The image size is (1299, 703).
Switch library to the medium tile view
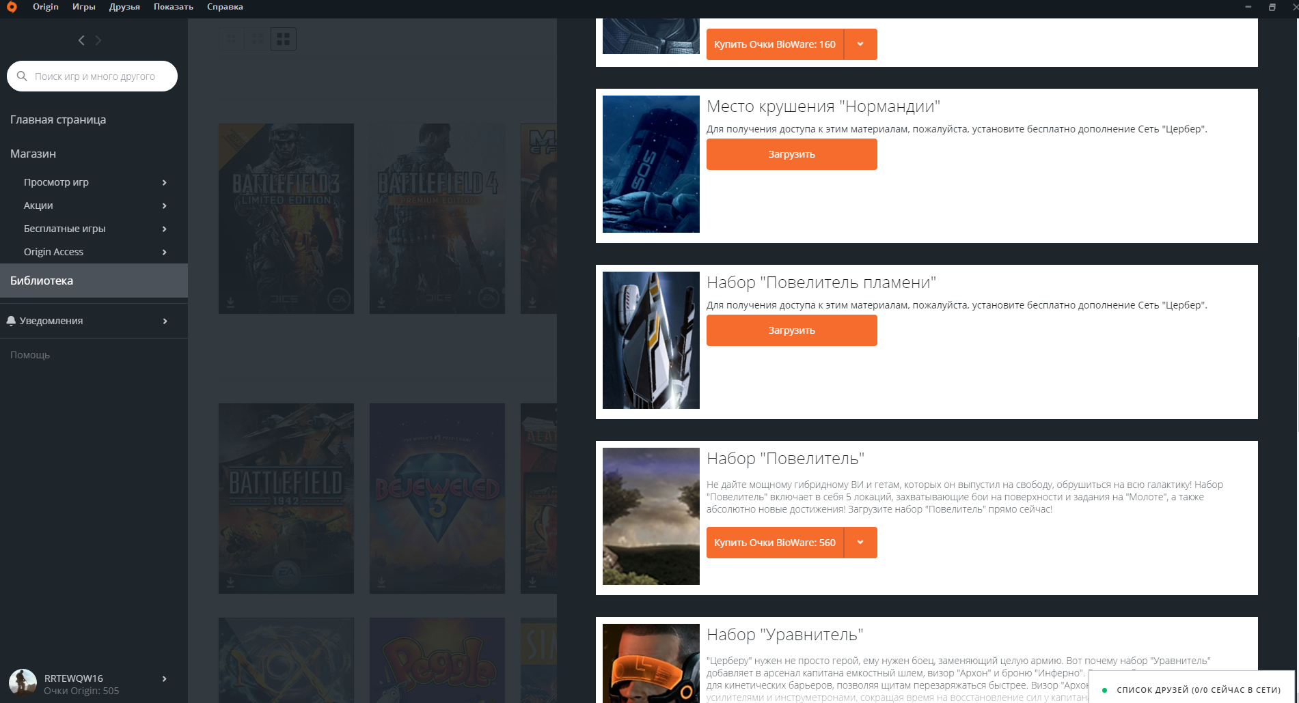257,39
